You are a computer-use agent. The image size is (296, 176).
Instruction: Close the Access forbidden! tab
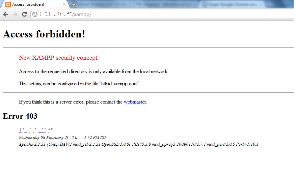(64, 4)
